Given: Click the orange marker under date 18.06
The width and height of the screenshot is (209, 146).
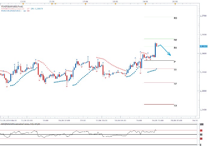Looking at the screenshot, I should [115, 4].
